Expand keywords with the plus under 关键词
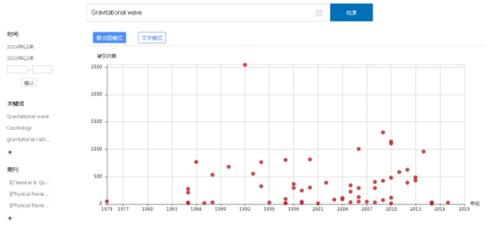The height and width of the screenshot is (225, 487). tap(10, 152)
